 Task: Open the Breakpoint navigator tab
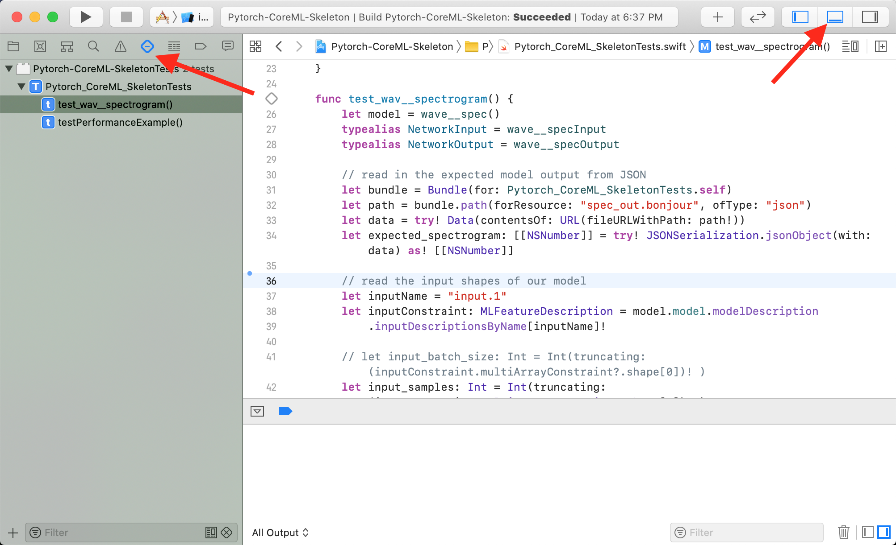click(x=201, y=46)
